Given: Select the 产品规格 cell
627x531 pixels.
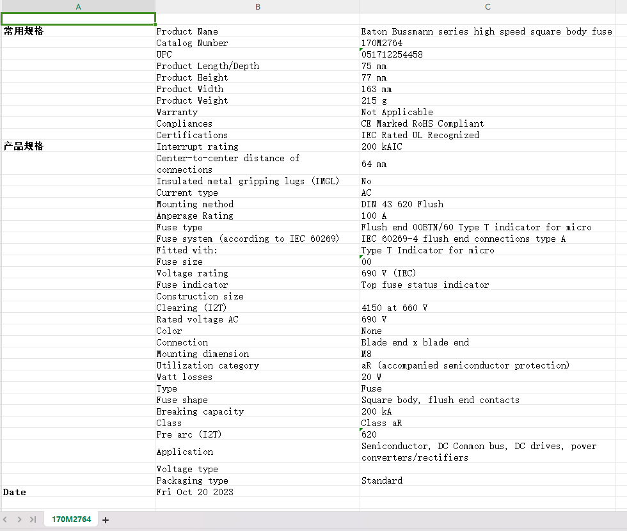Looking at the screenshot, I should coord(78,147).
